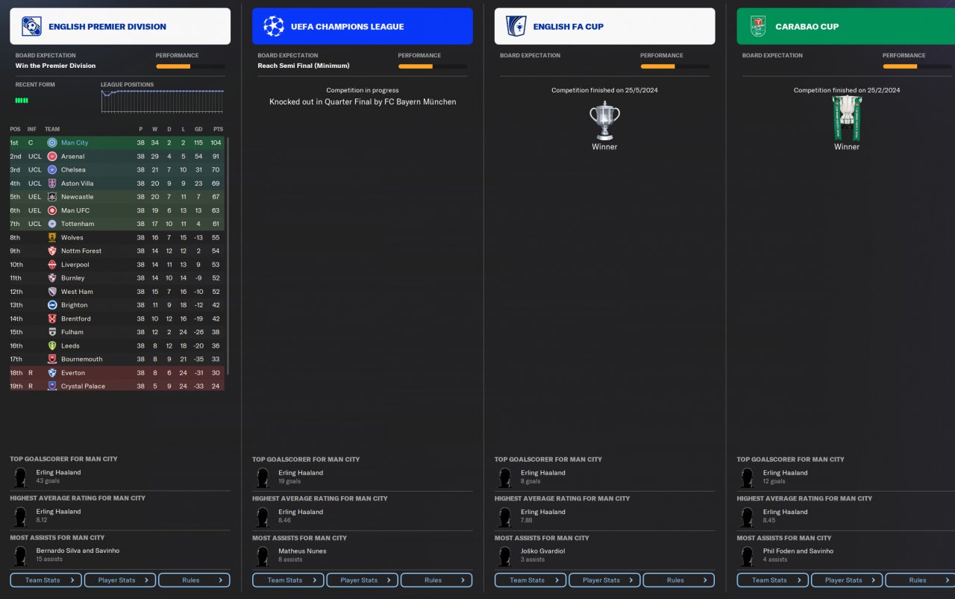Click the Everton team name
This screenshot has width=955, height=599.
point(73,373)
